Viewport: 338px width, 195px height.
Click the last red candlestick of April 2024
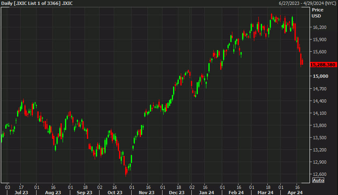pos(303,61)
